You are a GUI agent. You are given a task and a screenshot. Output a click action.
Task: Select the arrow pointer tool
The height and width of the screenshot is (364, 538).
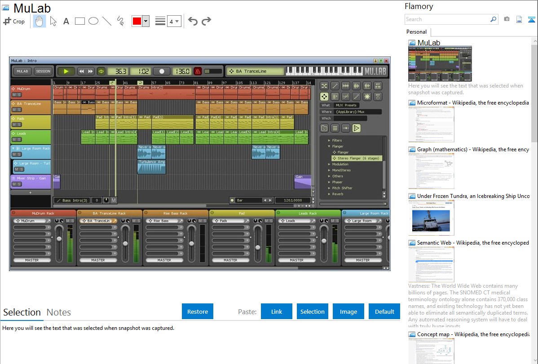point(53,21)
